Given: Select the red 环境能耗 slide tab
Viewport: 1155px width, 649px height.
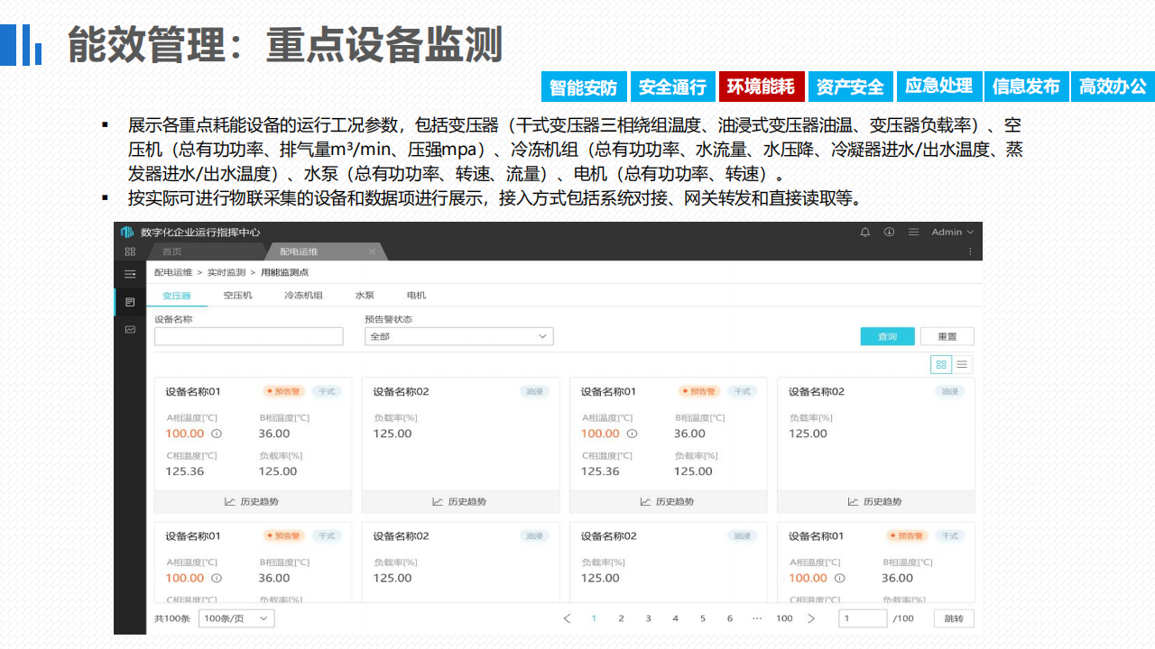Looking at the screenshot, I should 762,87.
